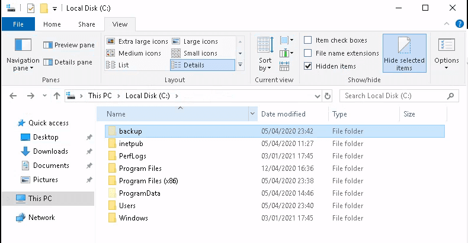Screen dimensions: 468x243
Task: Switch to the Home ribbon tab
Action: tap(52, 24)
